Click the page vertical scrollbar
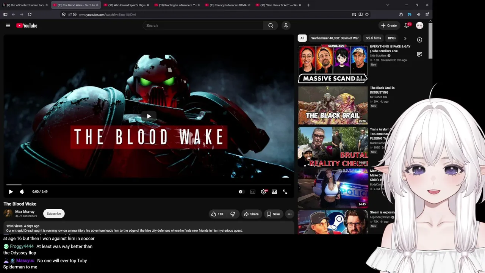 (x=430, y=41)
